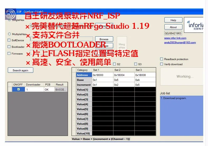Click the Help button
The image size is (208, 146).
(173, 20)
